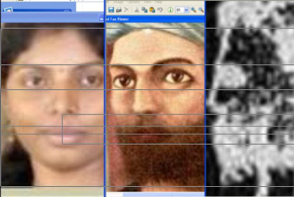Click the Zoom Out magnifier icon
294x197 pixels.
pos(201,10)
